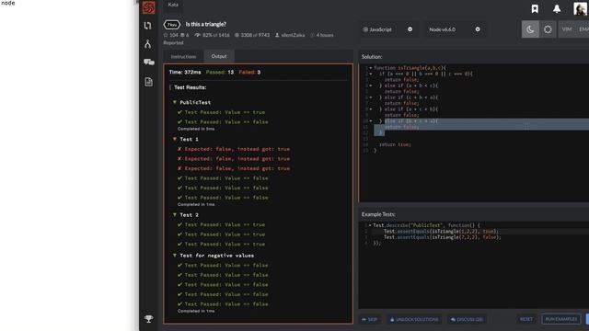Click the 'return true;' line in Solution
Image resolution: width=589 pixels, height=331 pixels.
pos(395,144)
